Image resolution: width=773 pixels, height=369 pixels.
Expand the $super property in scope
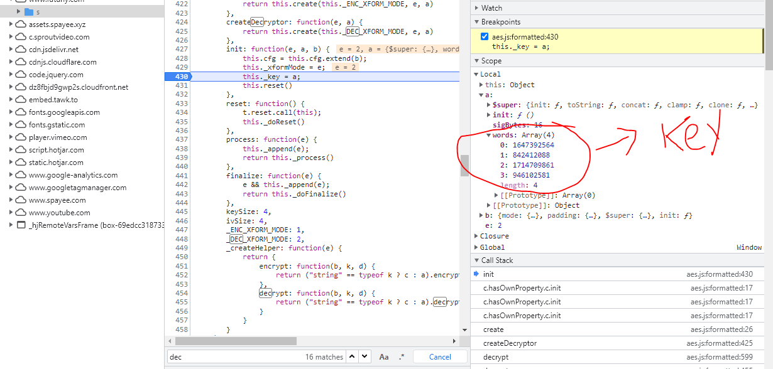click(x=489, y=105)
